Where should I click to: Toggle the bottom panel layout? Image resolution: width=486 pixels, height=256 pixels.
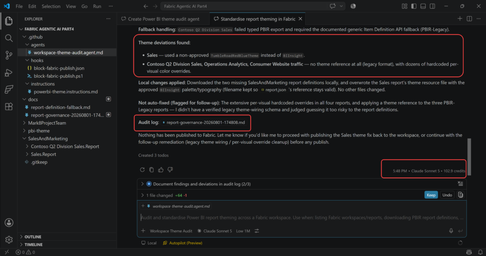click(x=423, y=6)
